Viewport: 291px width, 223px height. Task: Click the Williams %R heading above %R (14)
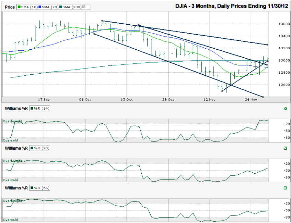pos(16,109)
